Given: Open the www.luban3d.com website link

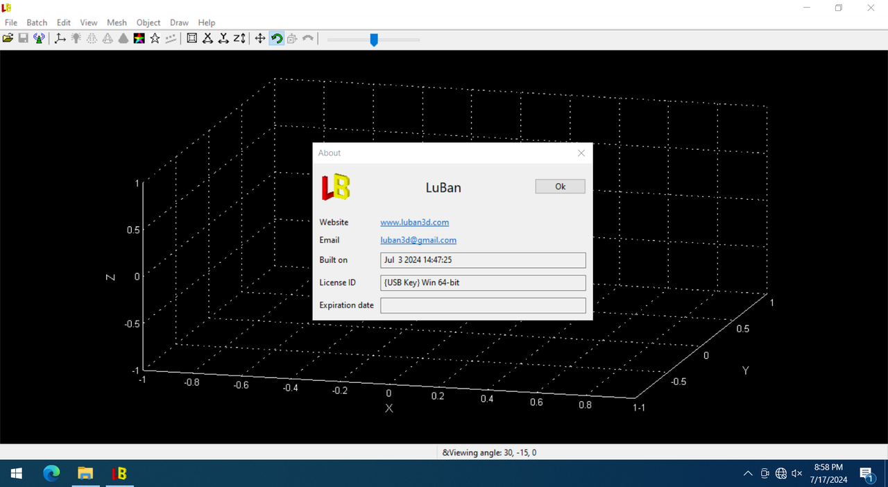Looking at the screenshot, I should click(x=415, y=222).
